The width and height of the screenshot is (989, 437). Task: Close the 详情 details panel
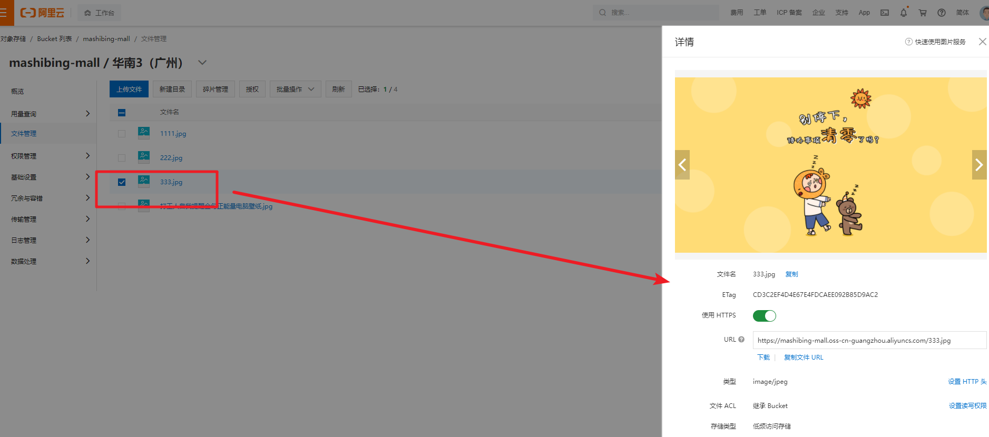click(x=983, y=42)
